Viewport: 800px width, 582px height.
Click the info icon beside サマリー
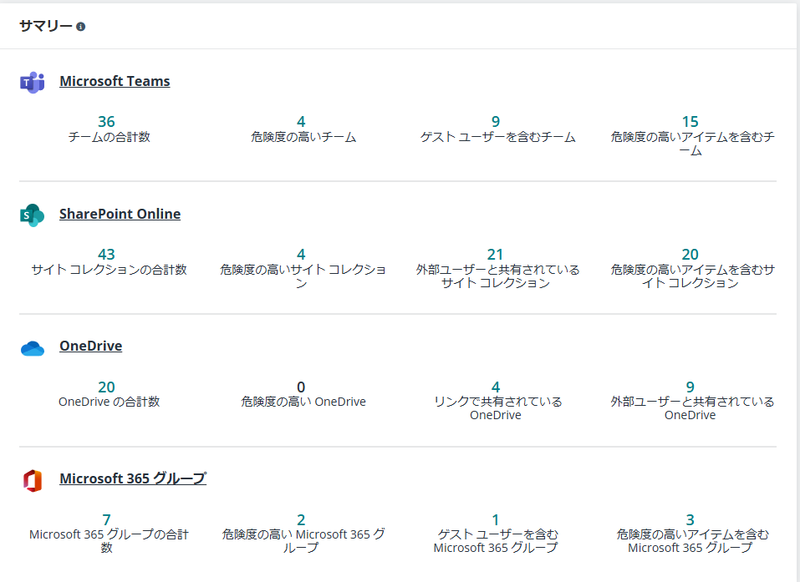(80, 27)
